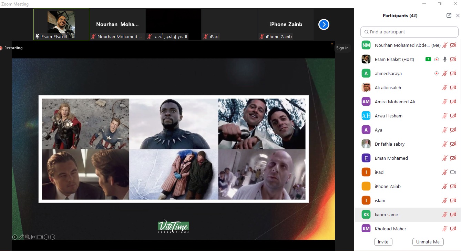Click the camera icon in slideshow toolbar
The image size is (461, 251).
point(40,237)
